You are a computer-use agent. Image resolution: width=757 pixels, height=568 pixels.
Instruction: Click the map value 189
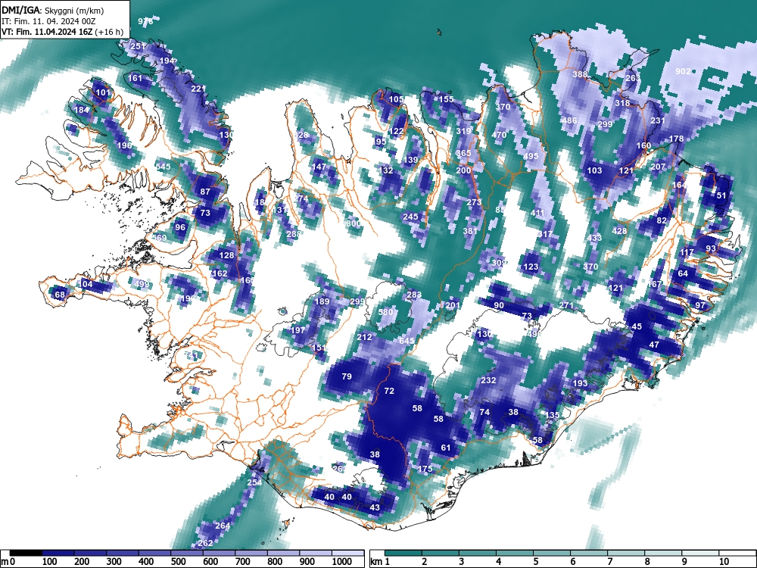[x=322, y=301]
